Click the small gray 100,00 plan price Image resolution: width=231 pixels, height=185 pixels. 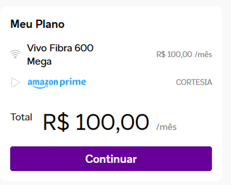pos(180,55)
